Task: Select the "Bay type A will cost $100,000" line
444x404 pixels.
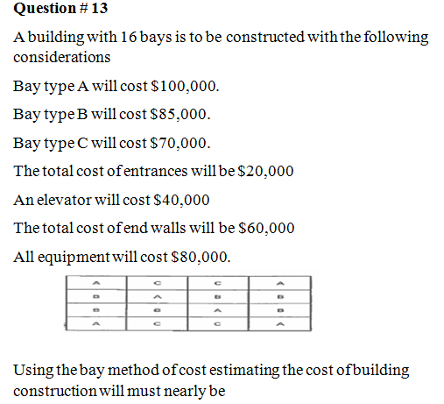Action: [x=116, y=86]
